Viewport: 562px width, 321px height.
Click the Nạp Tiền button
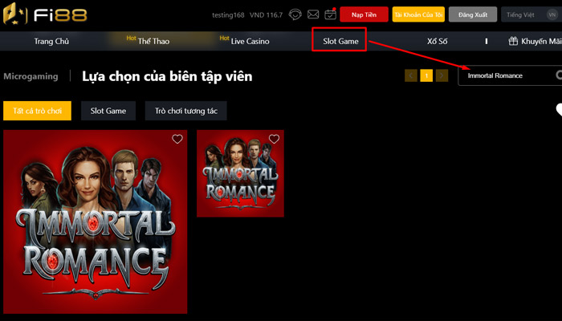click(364, 14)
